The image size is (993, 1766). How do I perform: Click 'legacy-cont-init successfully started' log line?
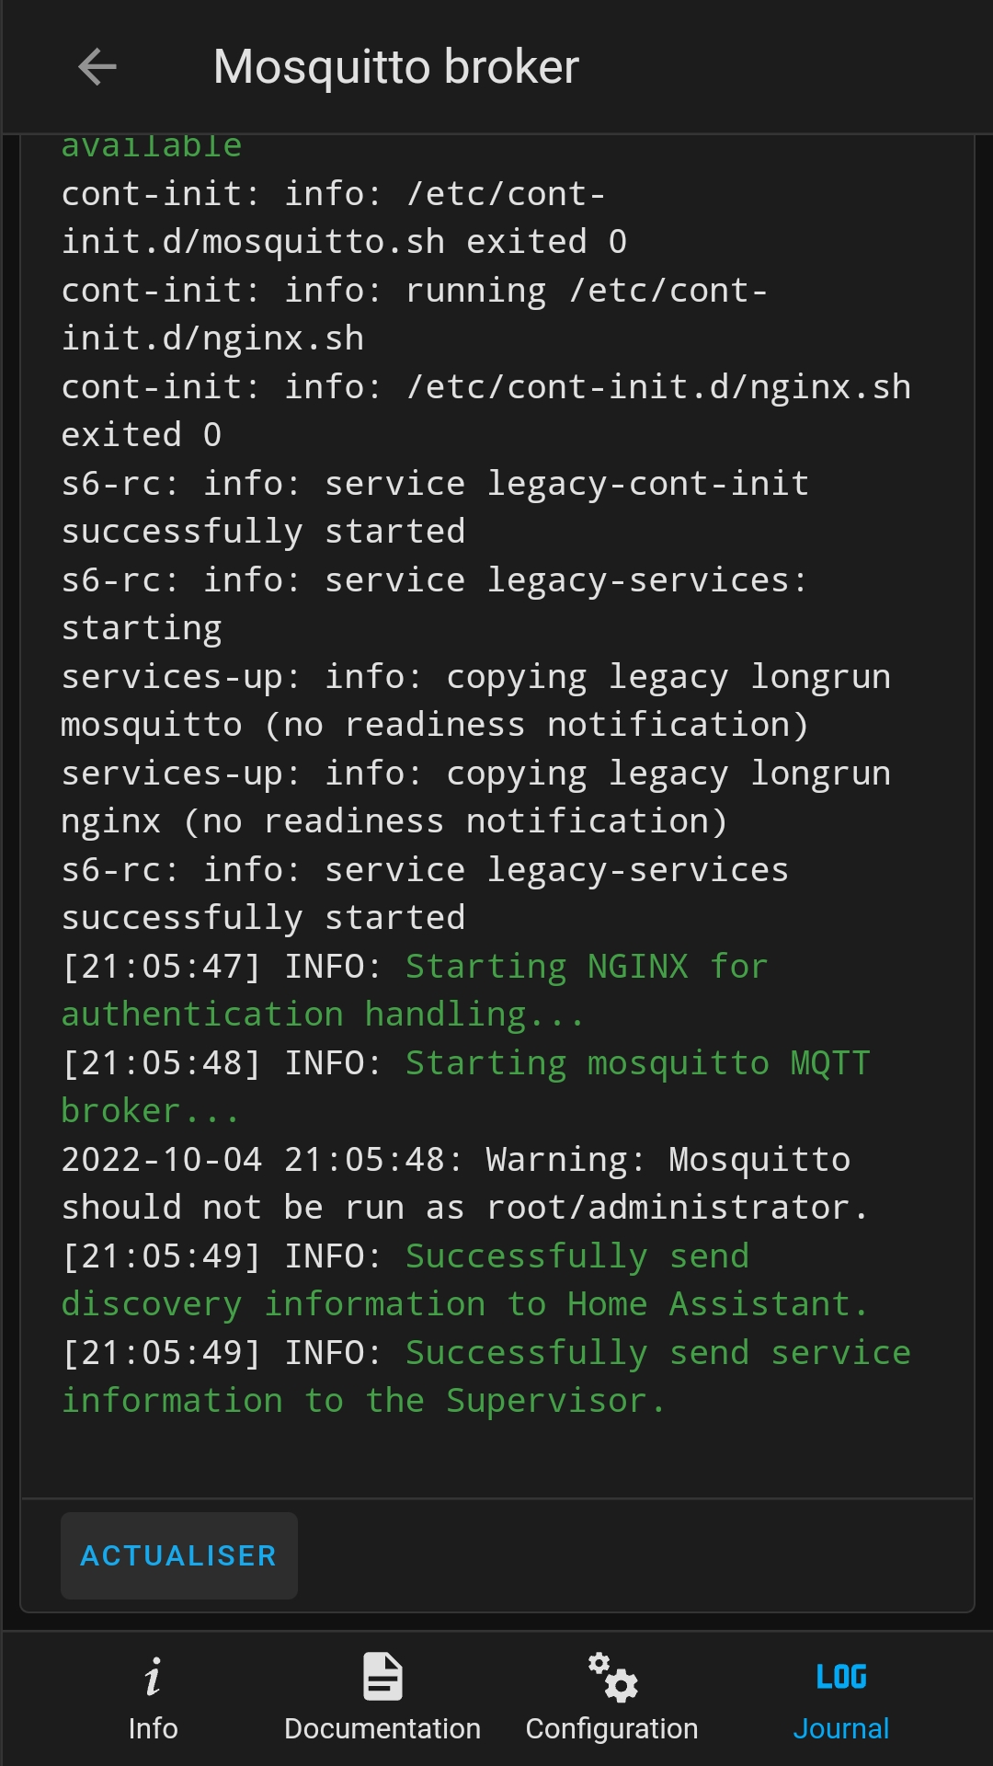[435, 508]
